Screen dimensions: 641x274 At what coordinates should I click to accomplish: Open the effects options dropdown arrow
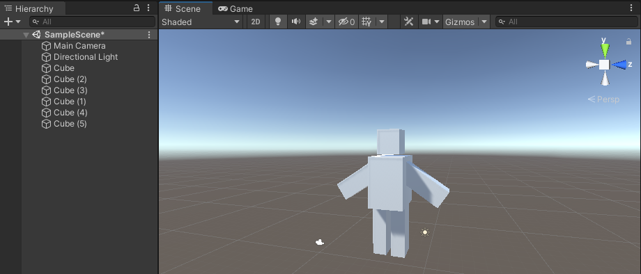pyautogui.click(x=329, y=22)
